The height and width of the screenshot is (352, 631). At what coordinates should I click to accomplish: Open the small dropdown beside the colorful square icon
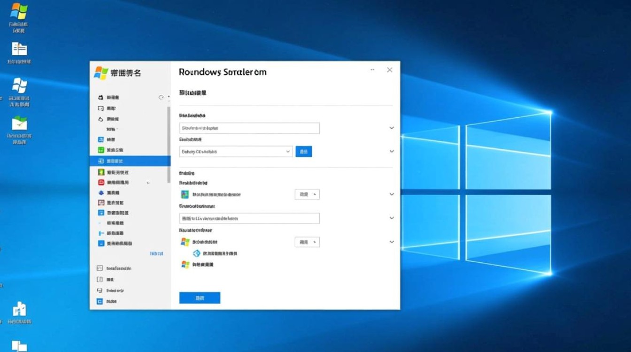(x=307, y=194)
